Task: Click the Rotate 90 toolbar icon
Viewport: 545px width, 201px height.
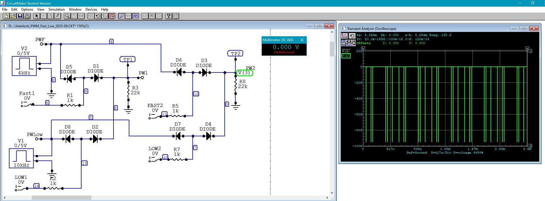Action: point(74,16)
